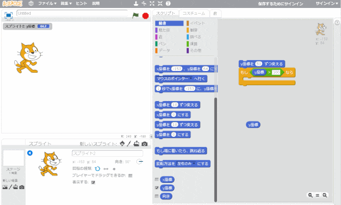This screenshot has height=205, width=341.
Task: Click the もし端に着いたら、跳ね返る block
Action: click(x=181, y=150)
